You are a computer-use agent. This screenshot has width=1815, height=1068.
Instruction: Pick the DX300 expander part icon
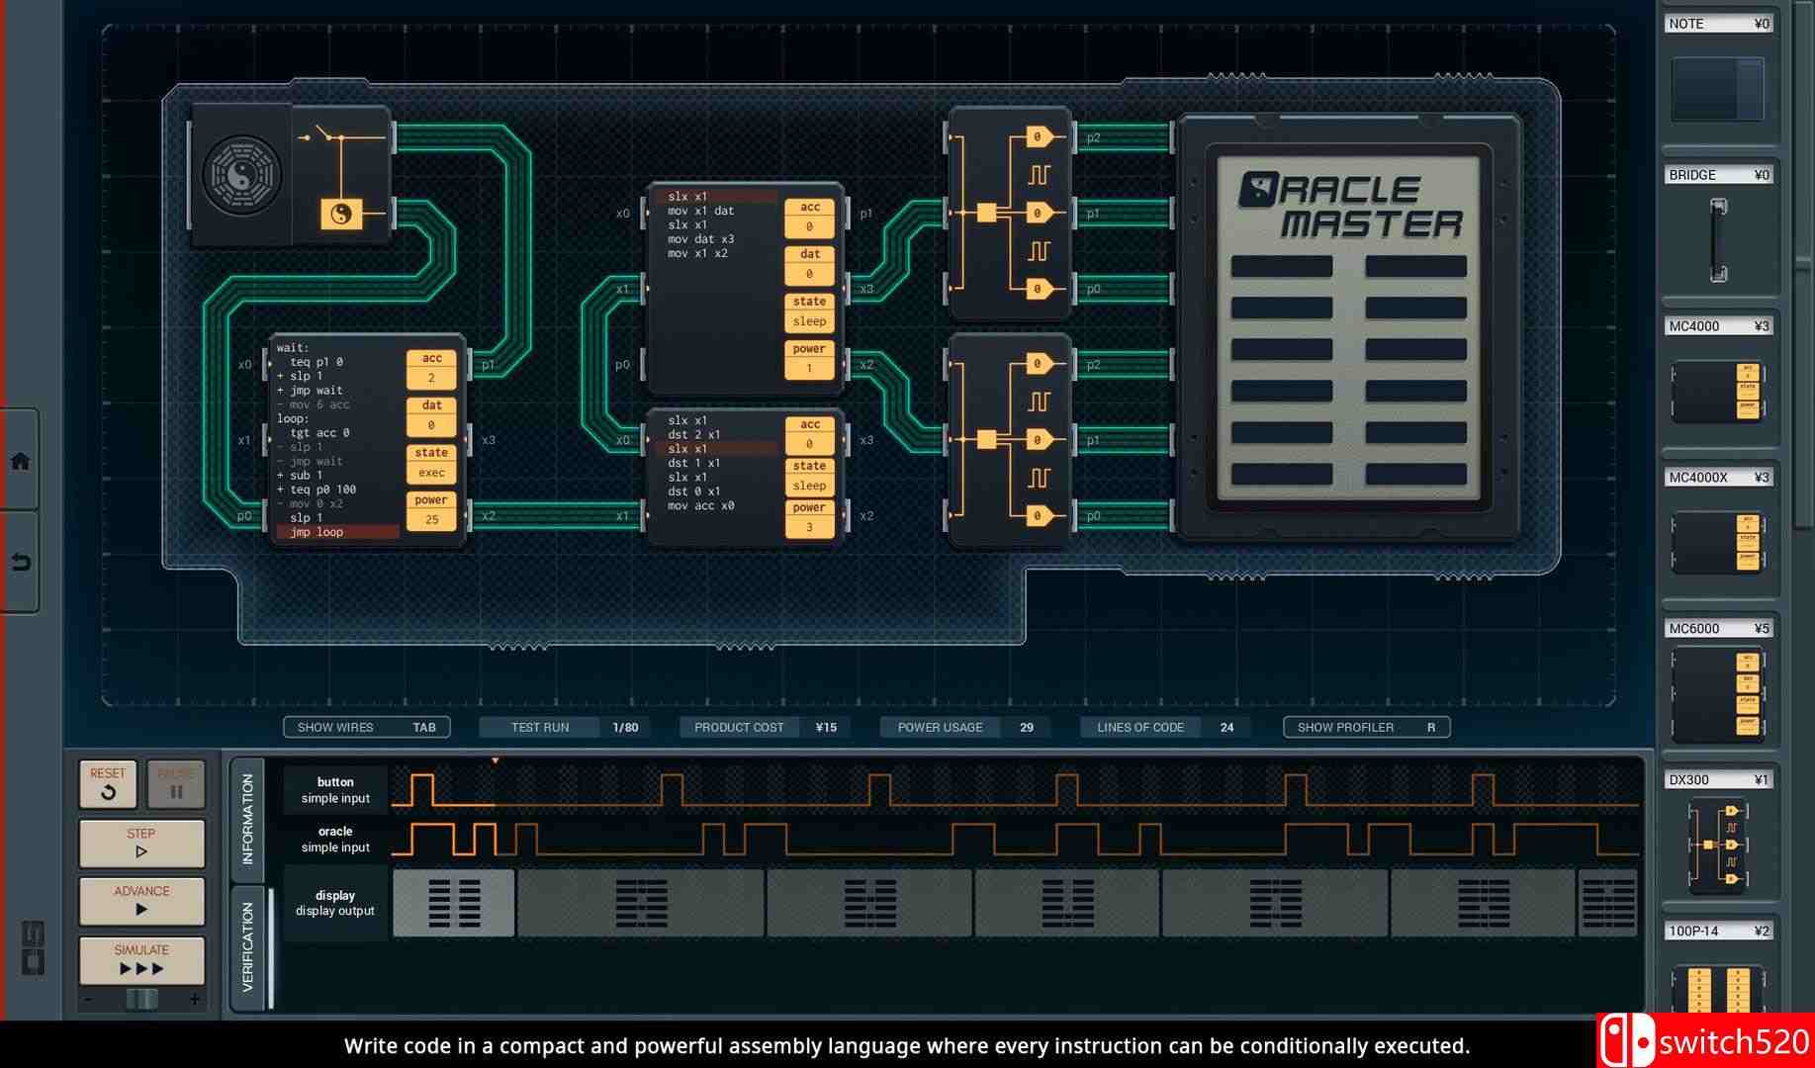point(1718,845)
